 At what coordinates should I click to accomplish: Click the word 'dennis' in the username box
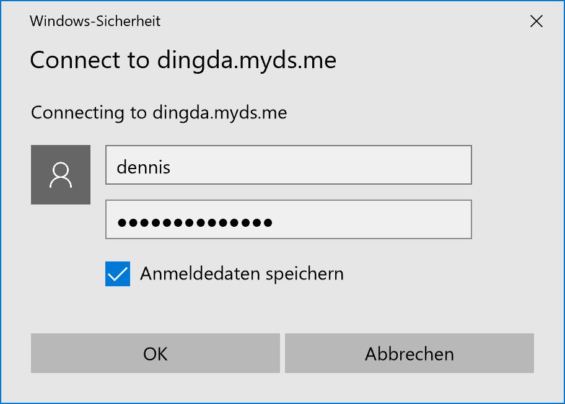click(x=143, y=167)
